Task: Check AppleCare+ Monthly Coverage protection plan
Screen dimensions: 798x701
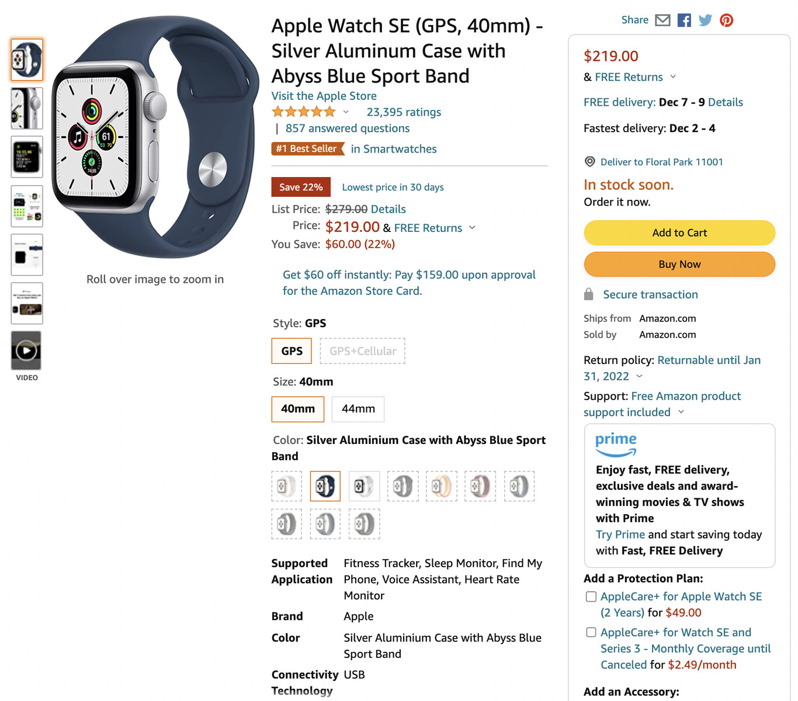Action: pos(591,632)
